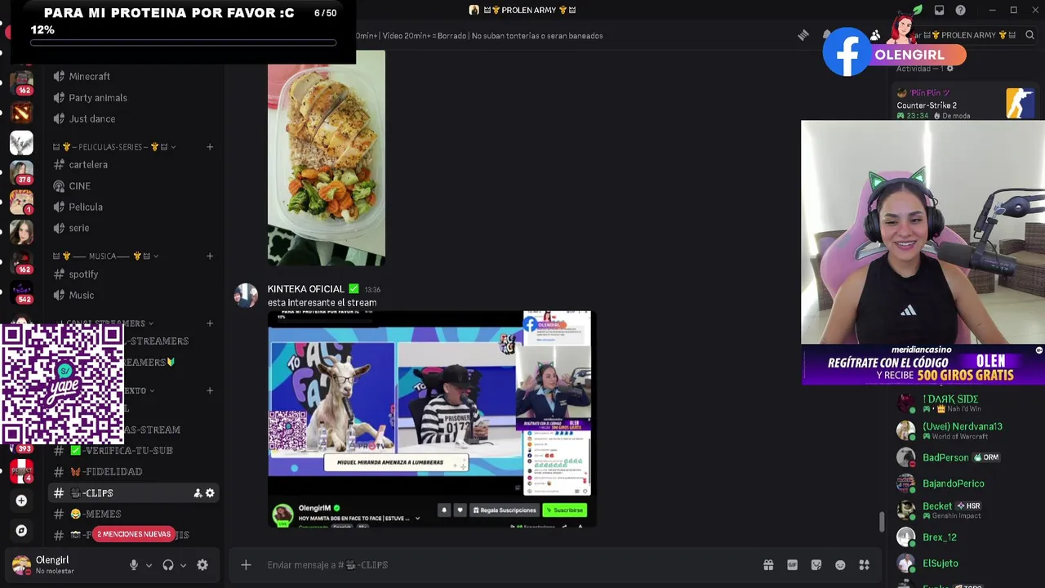Open the help question mark icon
Screen dimensions: 1045x588
coord(960,10)
